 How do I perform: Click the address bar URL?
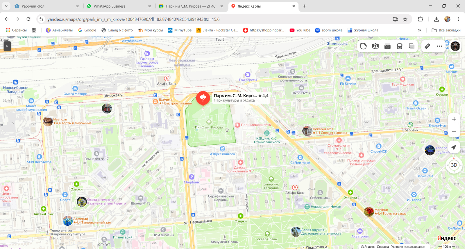tap(133, 19)
